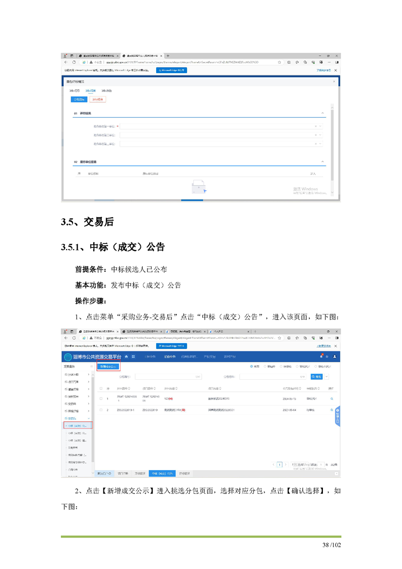The image size is (402, 569).
Task: Refresh the page in the lower browser window
Action: (x=74, y=337)
